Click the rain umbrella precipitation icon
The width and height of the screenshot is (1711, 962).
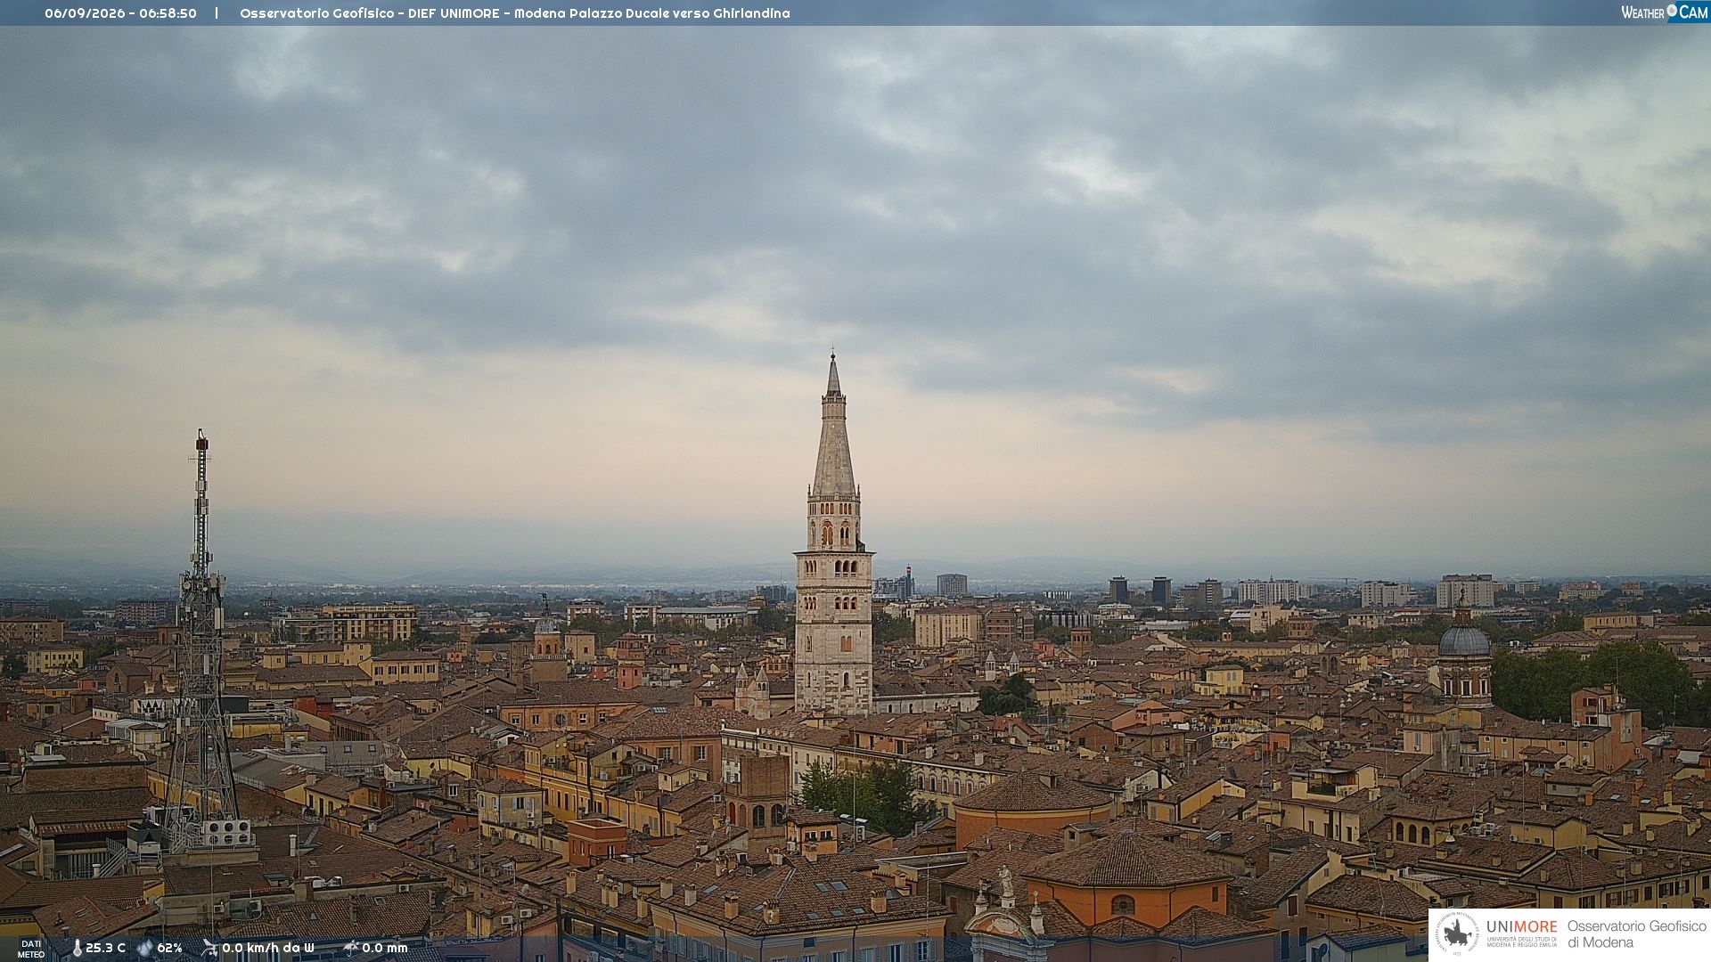[x=350, y=948]
